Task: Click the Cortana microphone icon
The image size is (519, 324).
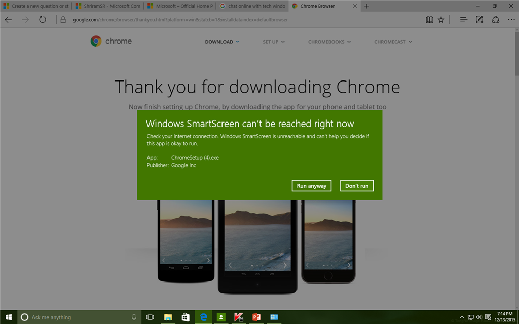Action: pos(134,317)
